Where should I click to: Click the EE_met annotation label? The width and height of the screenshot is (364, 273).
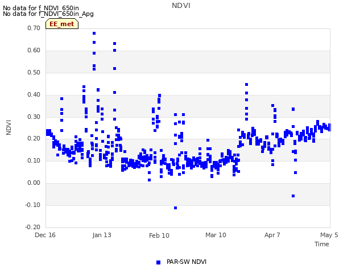click(x=62, y=24)
